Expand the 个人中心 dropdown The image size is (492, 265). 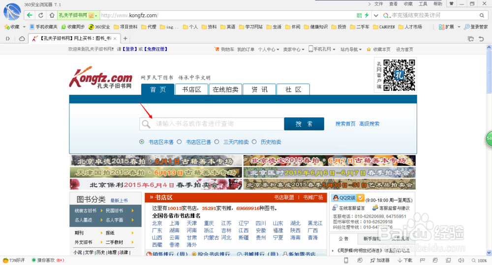(268, 50)
